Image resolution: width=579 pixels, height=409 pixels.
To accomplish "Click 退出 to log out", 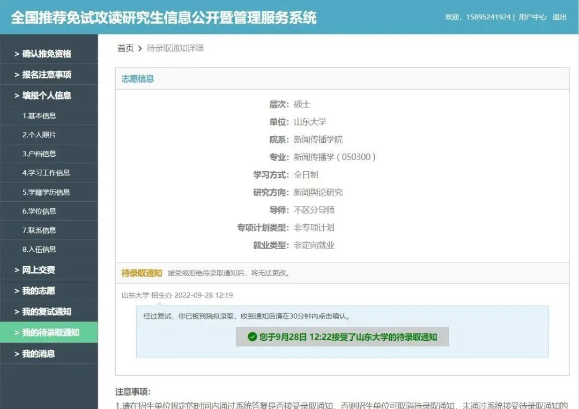I will click(559, 17).
